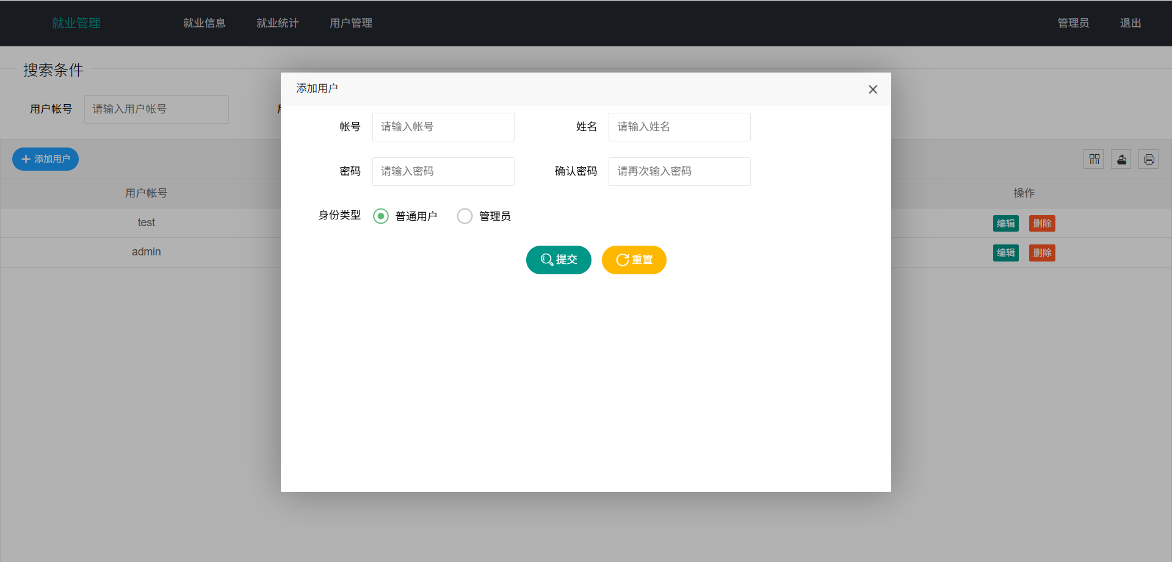This screenshot has height=562, width=1172.
Task: Click the plus icon on 添加用户 button
Action: coord(26,159)
